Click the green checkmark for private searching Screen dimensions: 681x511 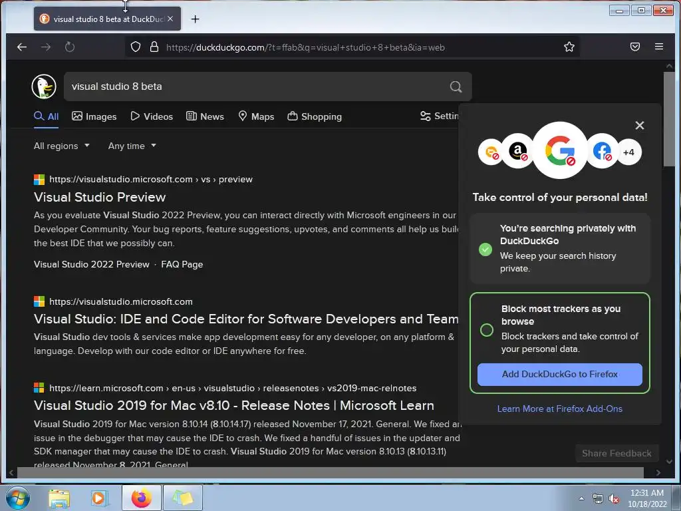(x=485, y=250)
